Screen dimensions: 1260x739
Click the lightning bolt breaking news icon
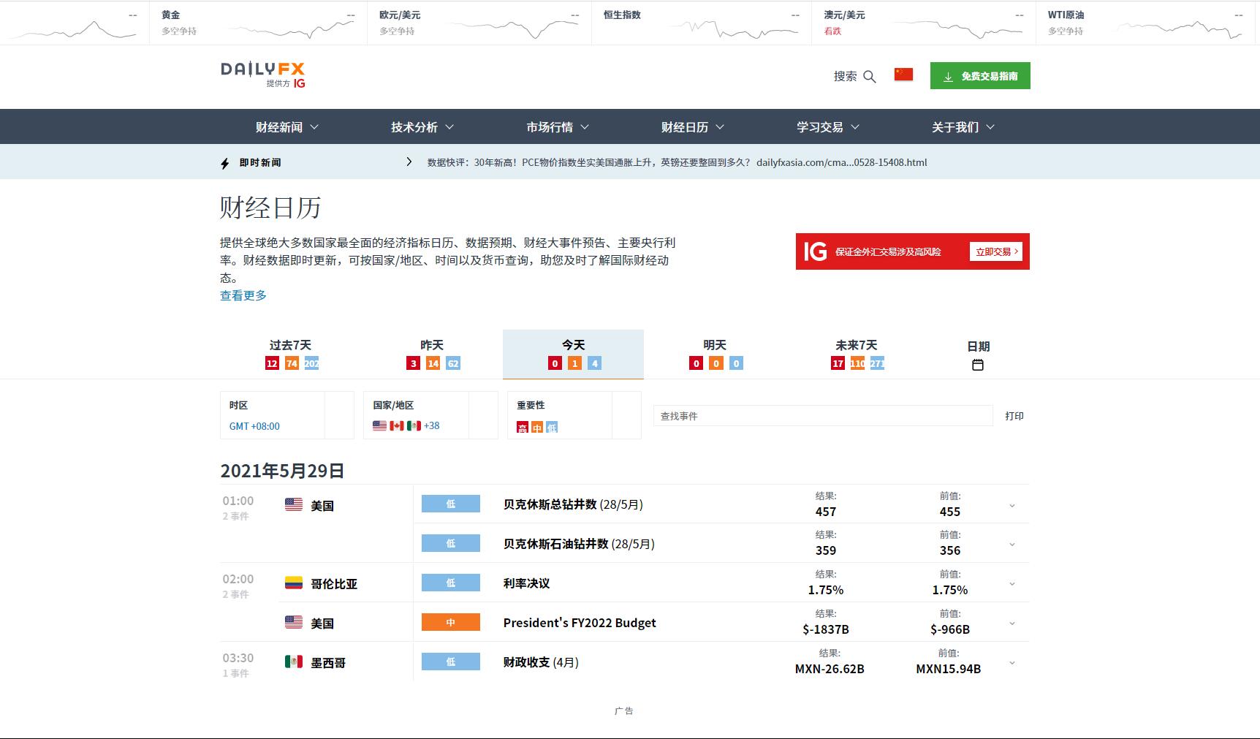[225, 163]
